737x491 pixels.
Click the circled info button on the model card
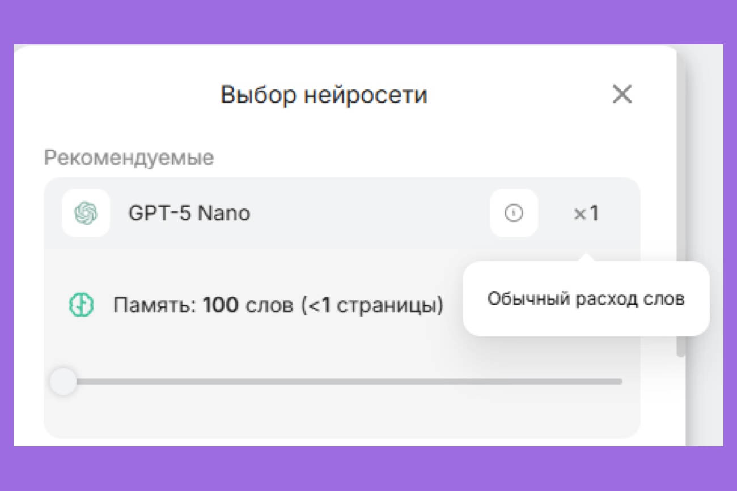coord(514,213)
